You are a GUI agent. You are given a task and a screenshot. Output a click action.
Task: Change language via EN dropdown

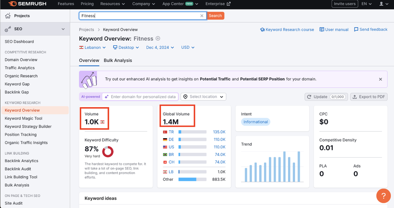(x=366, y=4)
